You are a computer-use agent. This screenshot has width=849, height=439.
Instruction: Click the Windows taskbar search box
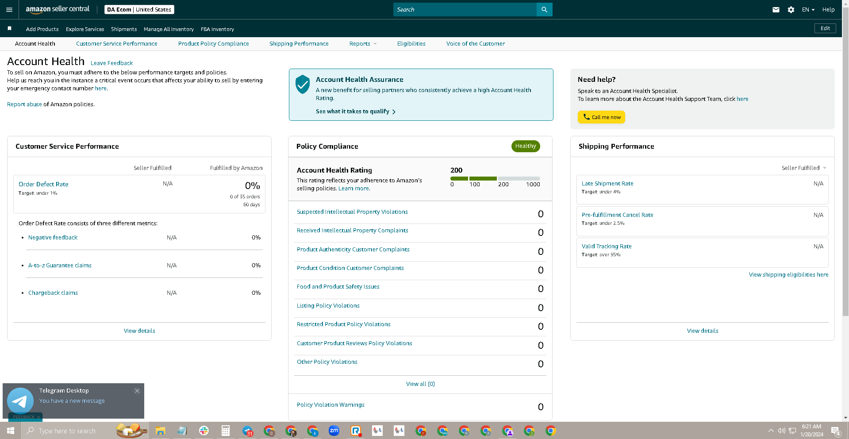(x=85, y=431)
